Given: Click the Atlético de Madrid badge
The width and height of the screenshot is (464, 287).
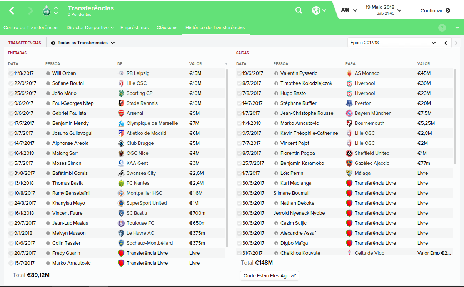Looking at the screenshot, I should tap(121, 133).
